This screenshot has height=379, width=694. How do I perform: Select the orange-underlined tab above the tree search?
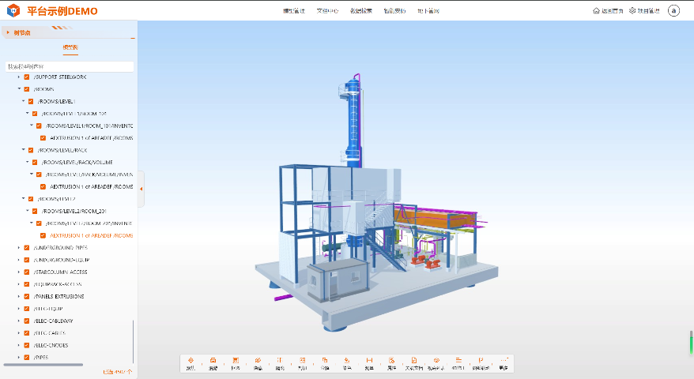coord(70,48)
